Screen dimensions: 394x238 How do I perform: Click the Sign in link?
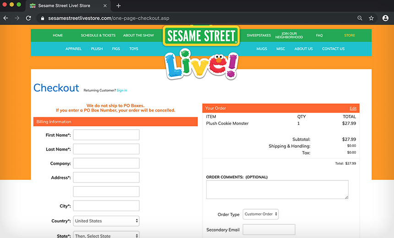pyautogui.click(x=122, y=91)
